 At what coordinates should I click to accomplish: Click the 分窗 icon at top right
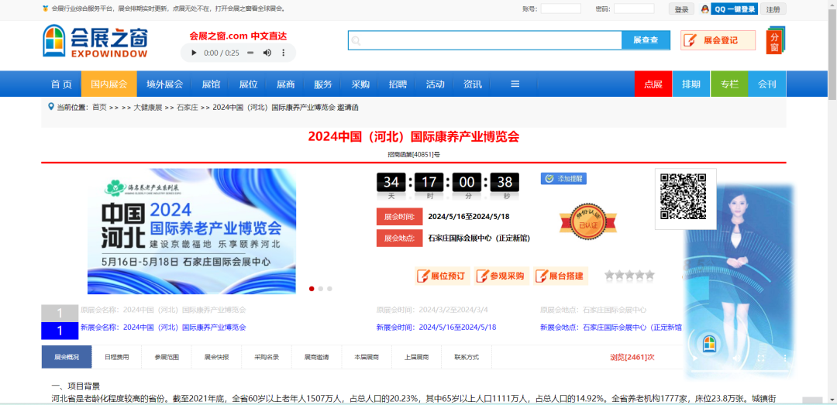(x=775, y=40)
